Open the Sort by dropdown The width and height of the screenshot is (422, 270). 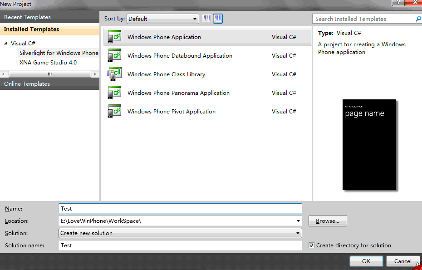(163, 19)
